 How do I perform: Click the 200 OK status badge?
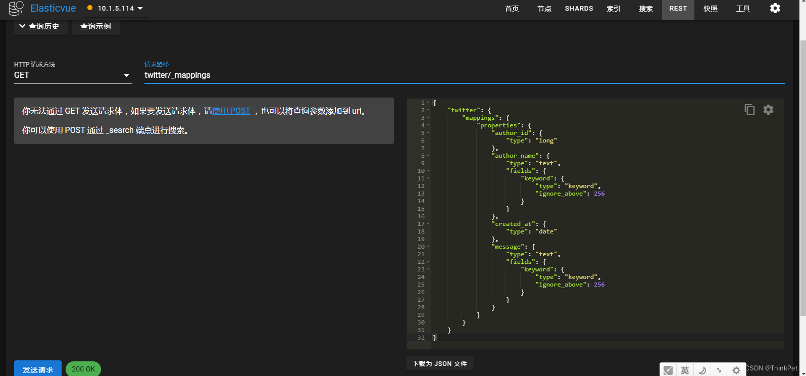pos(83,369)
